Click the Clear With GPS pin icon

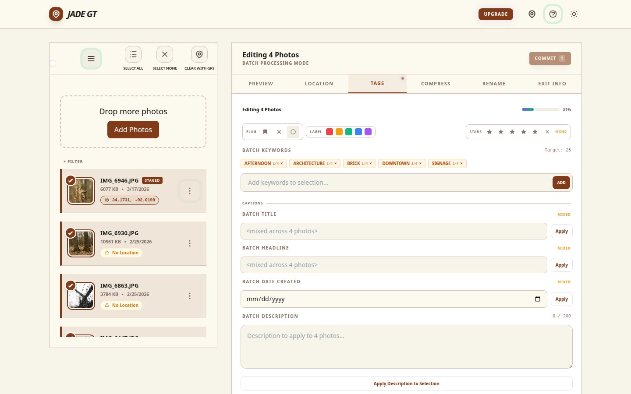coord(199,54)
